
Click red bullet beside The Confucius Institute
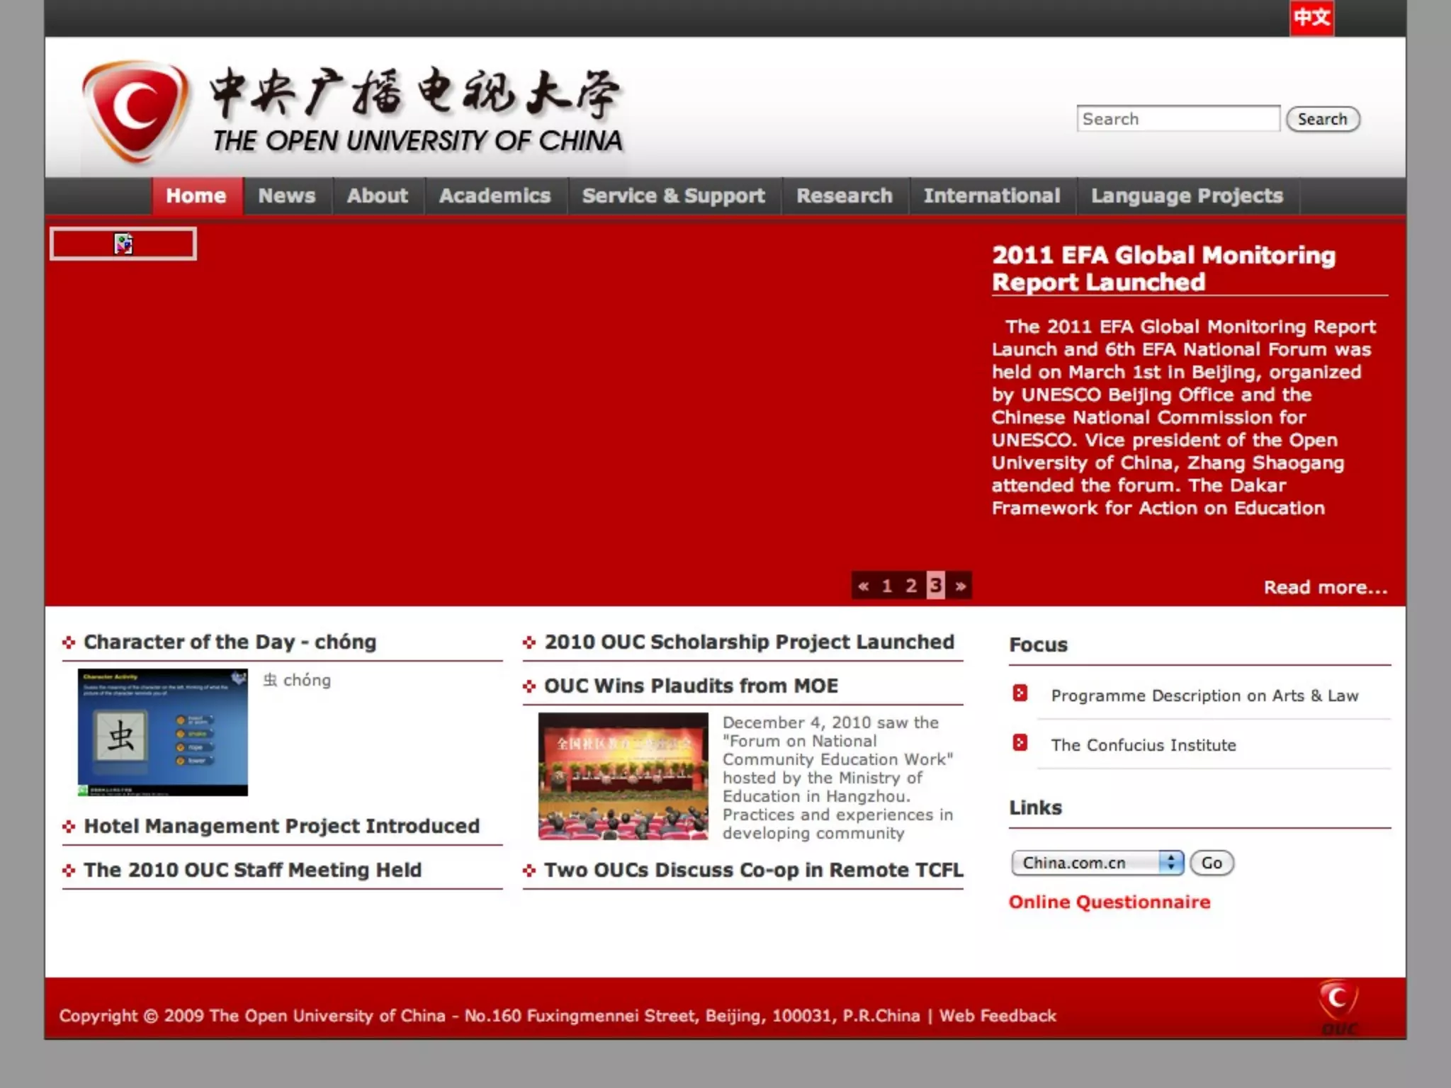coord(1020,743)
